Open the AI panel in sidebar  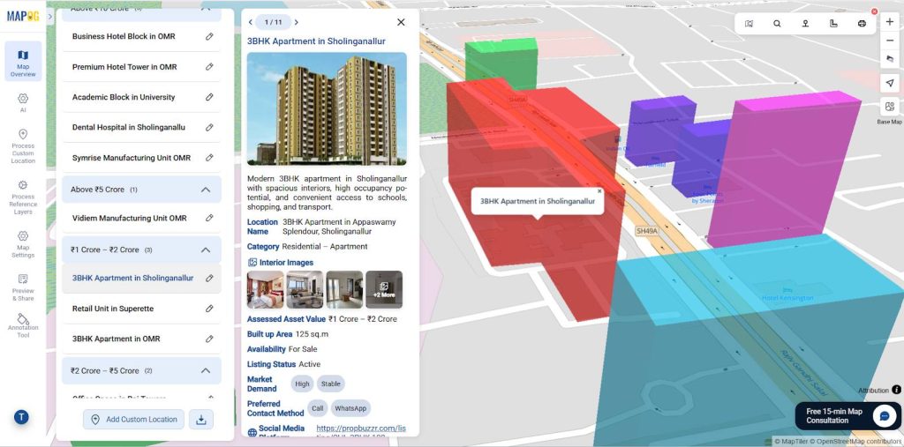click(23, 102)
